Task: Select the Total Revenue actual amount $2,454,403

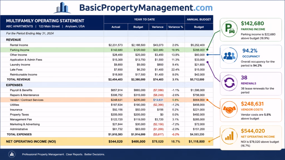Action: tap(116, 79)
